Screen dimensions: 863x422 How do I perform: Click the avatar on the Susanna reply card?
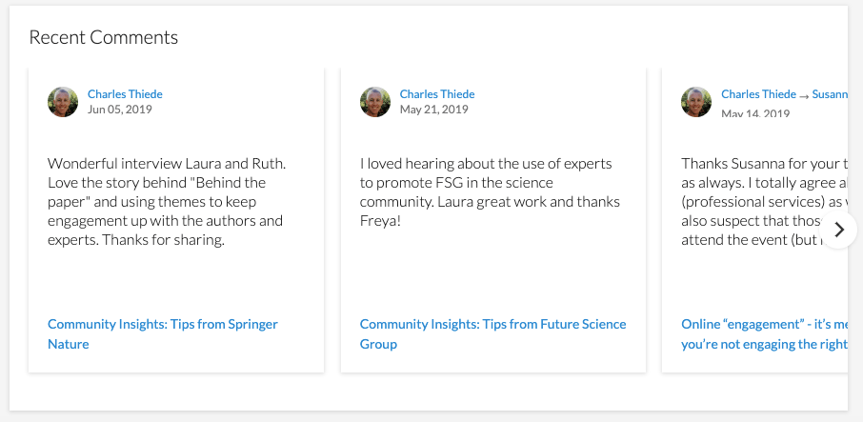(696, 102)
